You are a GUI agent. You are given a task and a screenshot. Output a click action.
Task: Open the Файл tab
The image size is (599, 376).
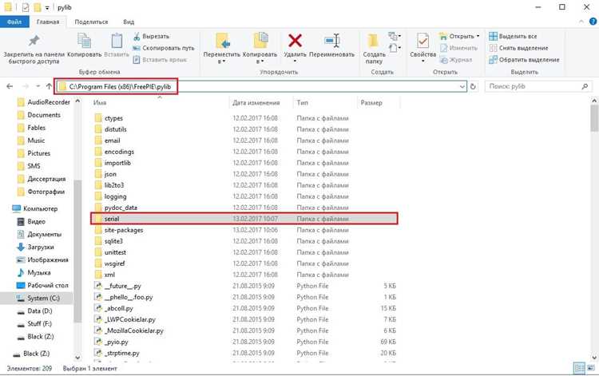[14, 22]
